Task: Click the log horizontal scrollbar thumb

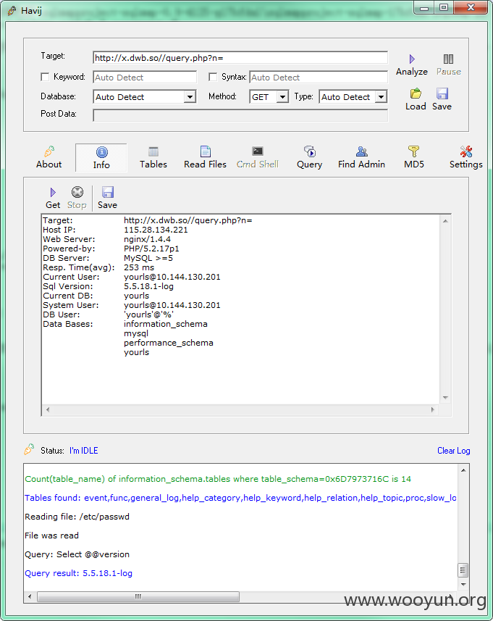Action: 138,596
